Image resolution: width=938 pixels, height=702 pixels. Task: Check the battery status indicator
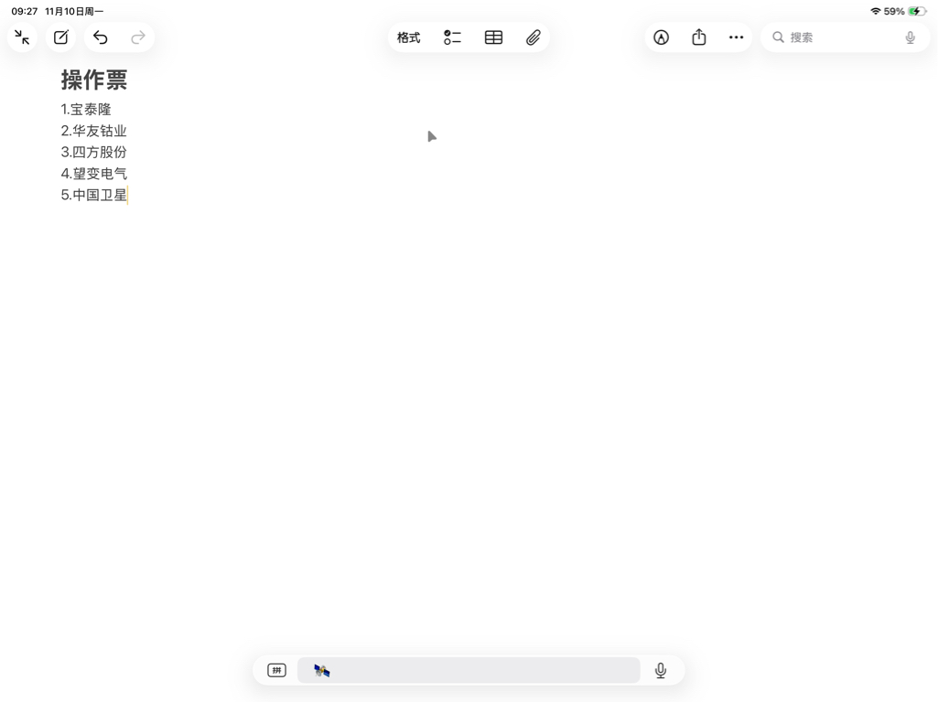click(916, 11)
